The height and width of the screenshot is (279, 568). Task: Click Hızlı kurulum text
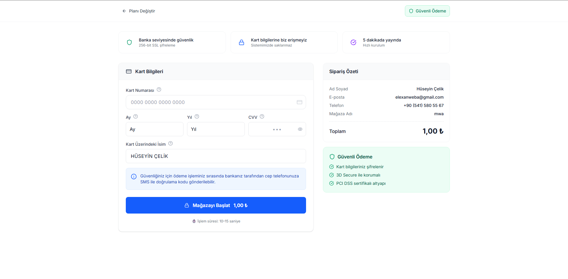click(x=374, y=45)
